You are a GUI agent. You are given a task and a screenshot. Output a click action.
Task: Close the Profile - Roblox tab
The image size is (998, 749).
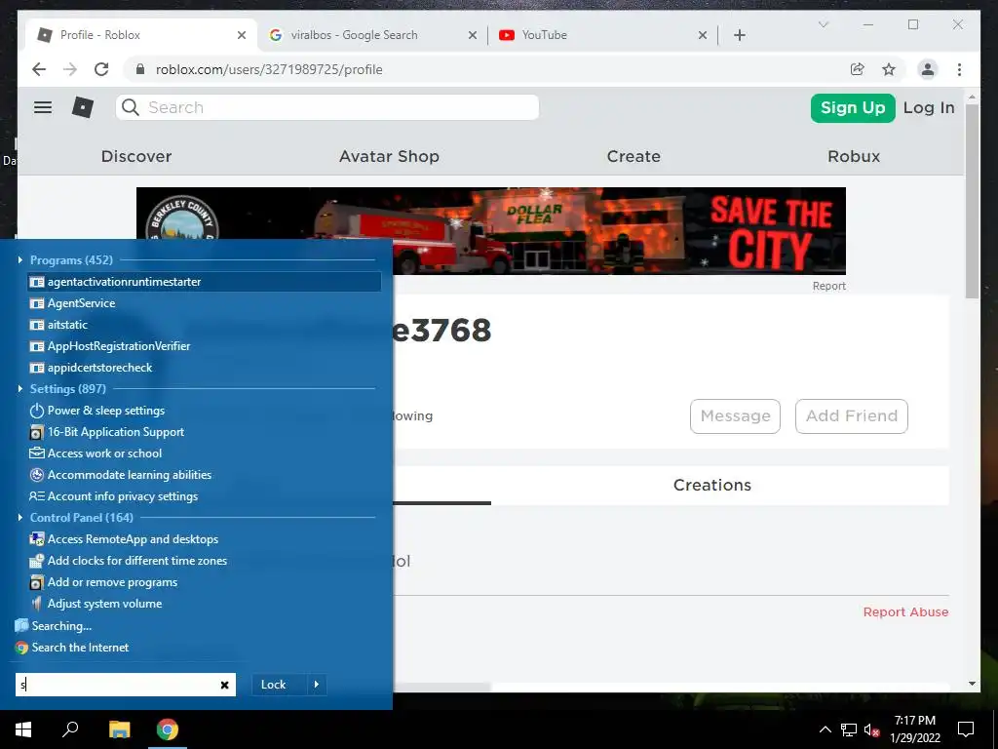(242, 35)
